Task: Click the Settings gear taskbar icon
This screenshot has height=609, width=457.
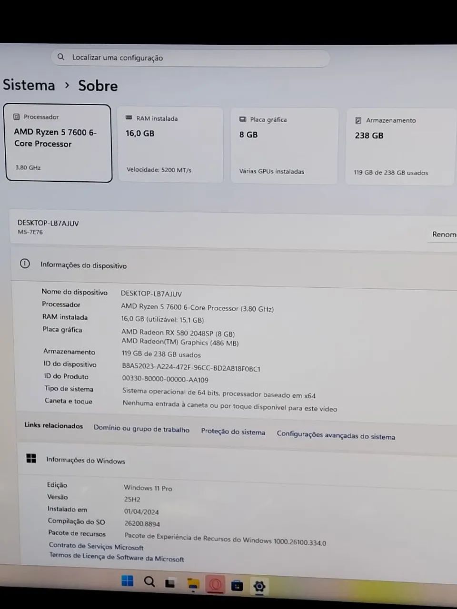Action: 259,586
